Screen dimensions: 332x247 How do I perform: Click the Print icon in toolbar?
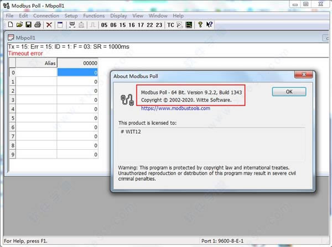coord(38,25)
